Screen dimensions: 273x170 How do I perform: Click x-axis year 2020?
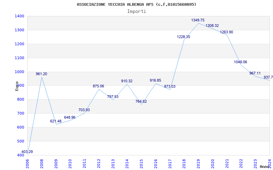tap(213, 164)
